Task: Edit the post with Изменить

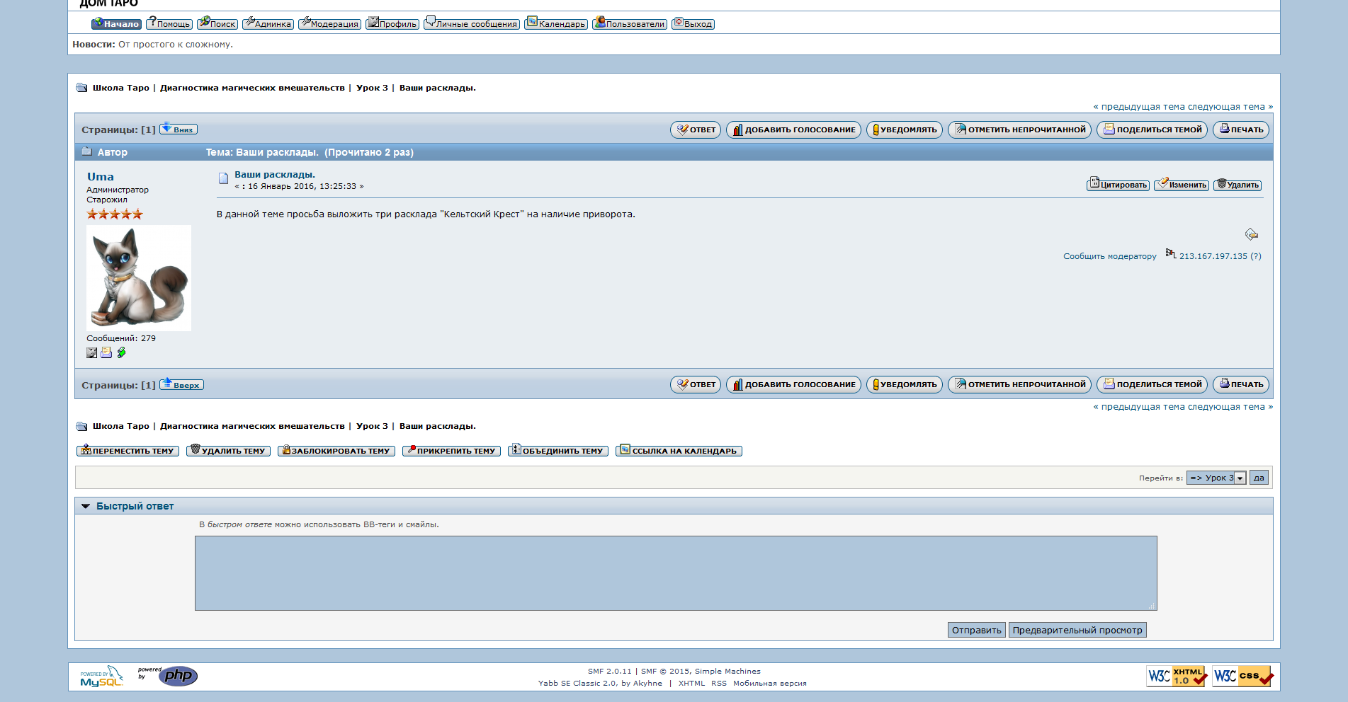Action: pyautogui.click(x=1182, y=185)
